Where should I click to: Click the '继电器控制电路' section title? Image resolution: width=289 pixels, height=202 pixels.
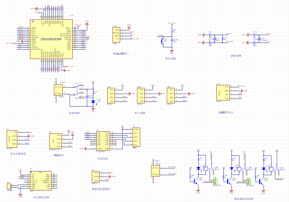point(244,199)
